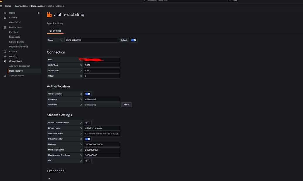Open Data sources in the sidebar
Image resolution: width=303 pixels, height=181 pixels.
point(16,70)
